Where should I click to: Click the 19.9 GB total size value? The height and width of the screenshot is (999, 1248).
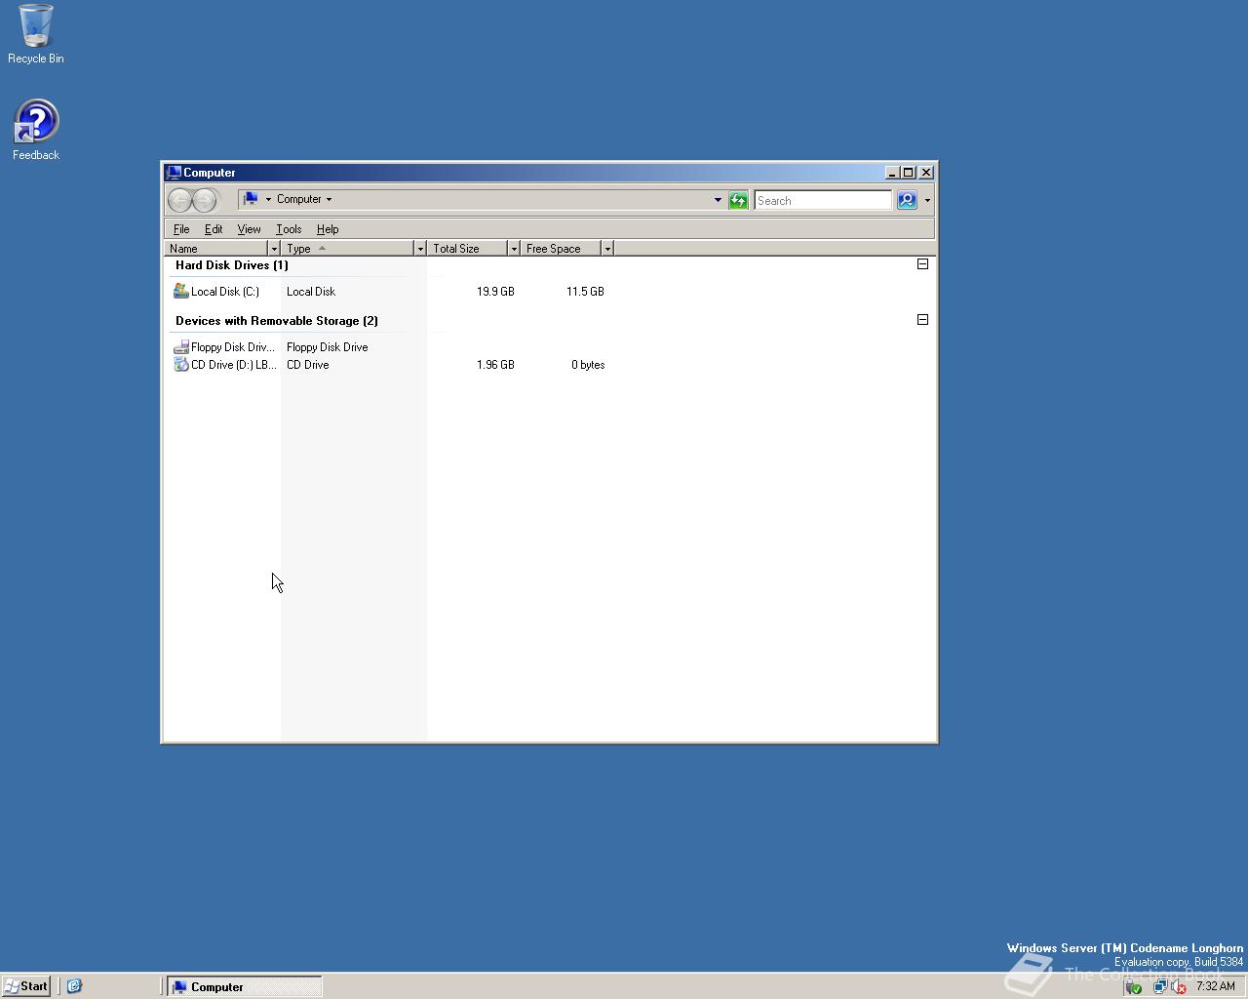(495, 292)
